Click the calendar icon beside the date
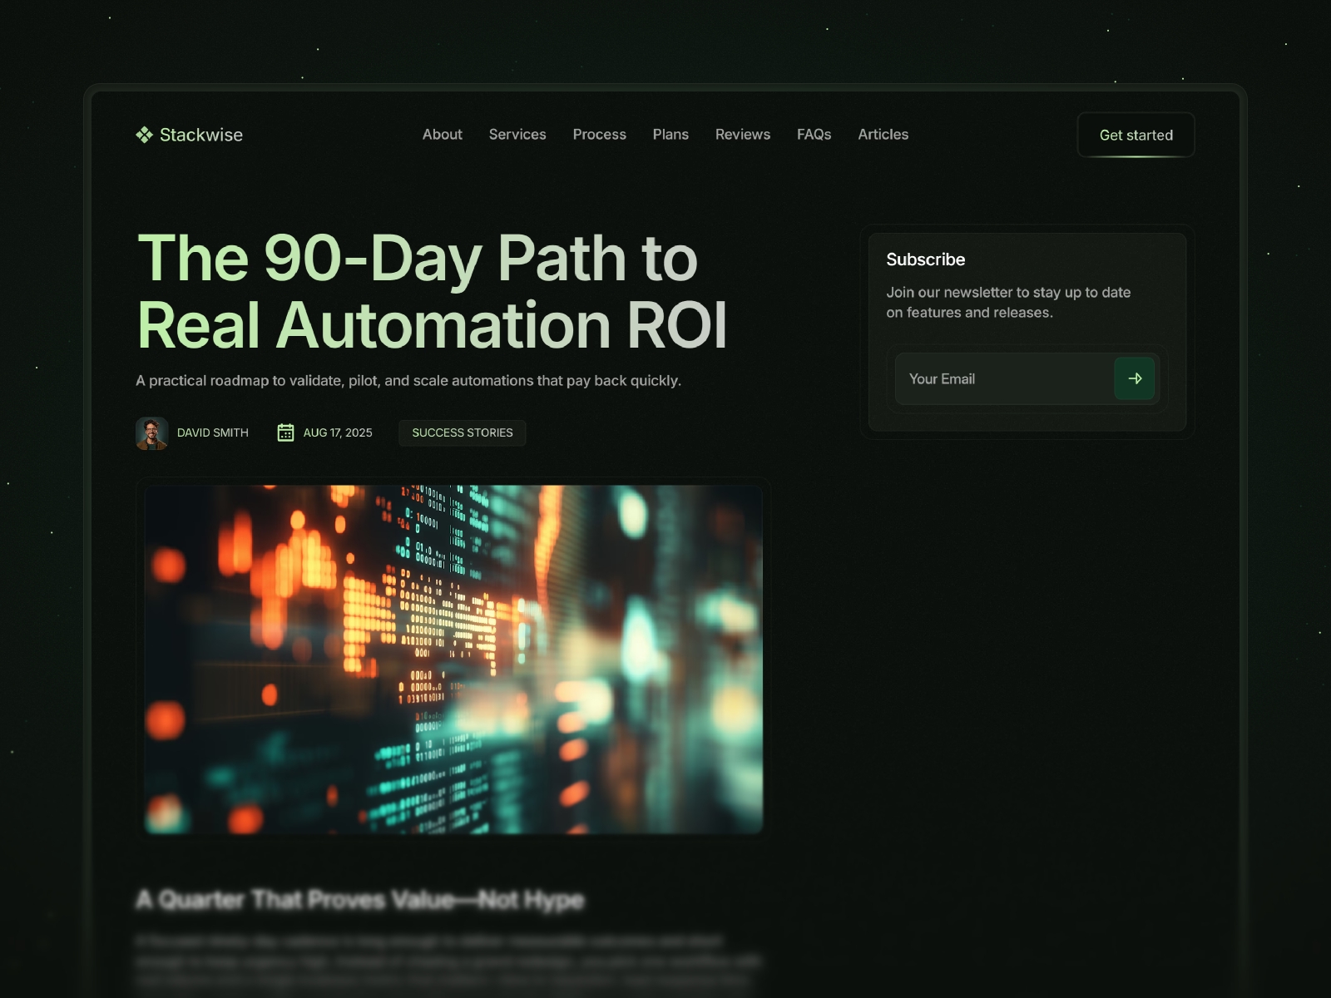The image size is (1331, 998). [x=285, y=432]
